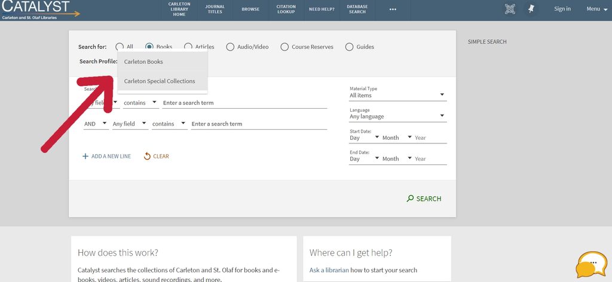The image size is (612, 282).
Task: Open the Material Type dropdown
Action: (x=397, y=95)
